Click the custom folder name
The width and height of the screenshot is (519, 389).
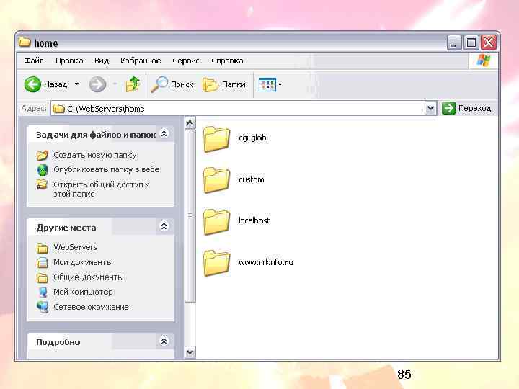[252, 179]
